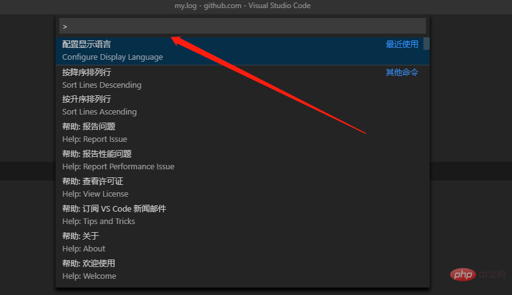Choose the Sort Lines Descending command
Viewport: 512px width, 295px height.
pos(243,78)
